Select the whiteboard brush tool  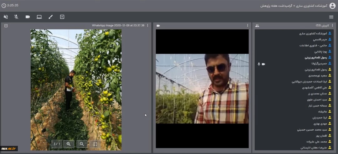pos(51,17)
